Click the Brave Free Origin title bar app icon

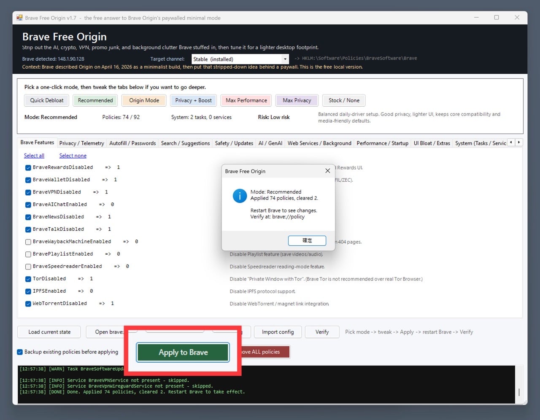(x=19, y=18)
